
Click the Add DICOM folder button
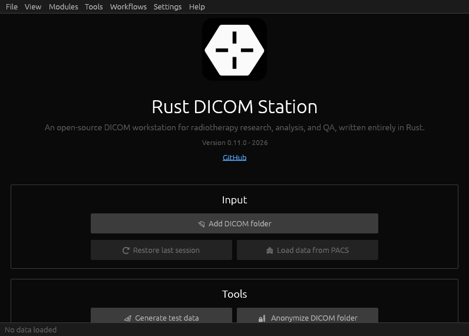click(234, 223)
